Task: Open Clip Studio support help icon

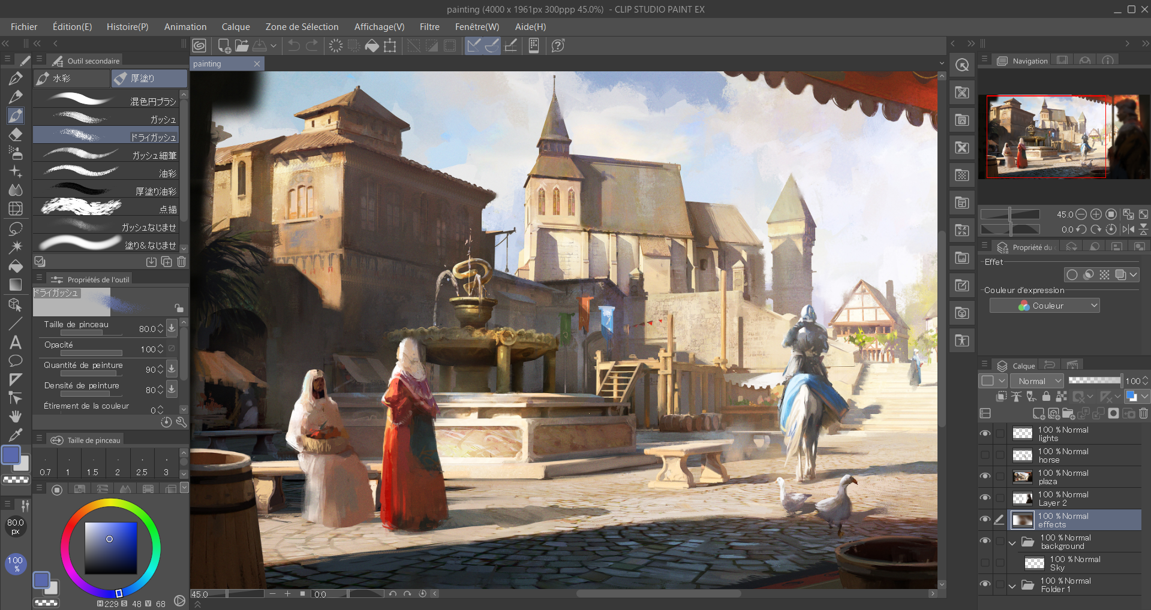Action: [558, 46]
